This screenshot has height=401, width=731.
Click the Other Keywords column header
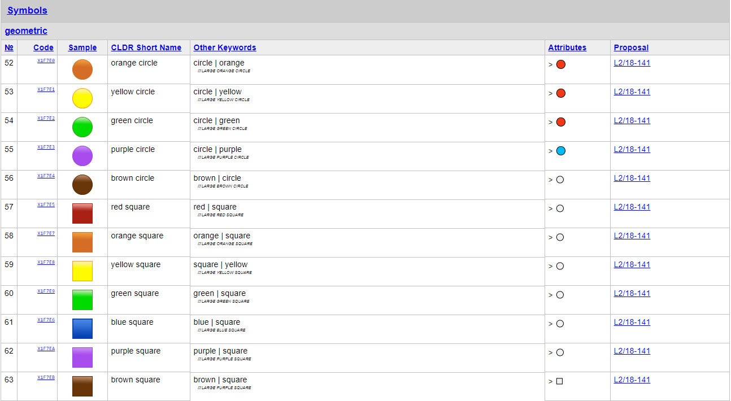tap(225, 48)
